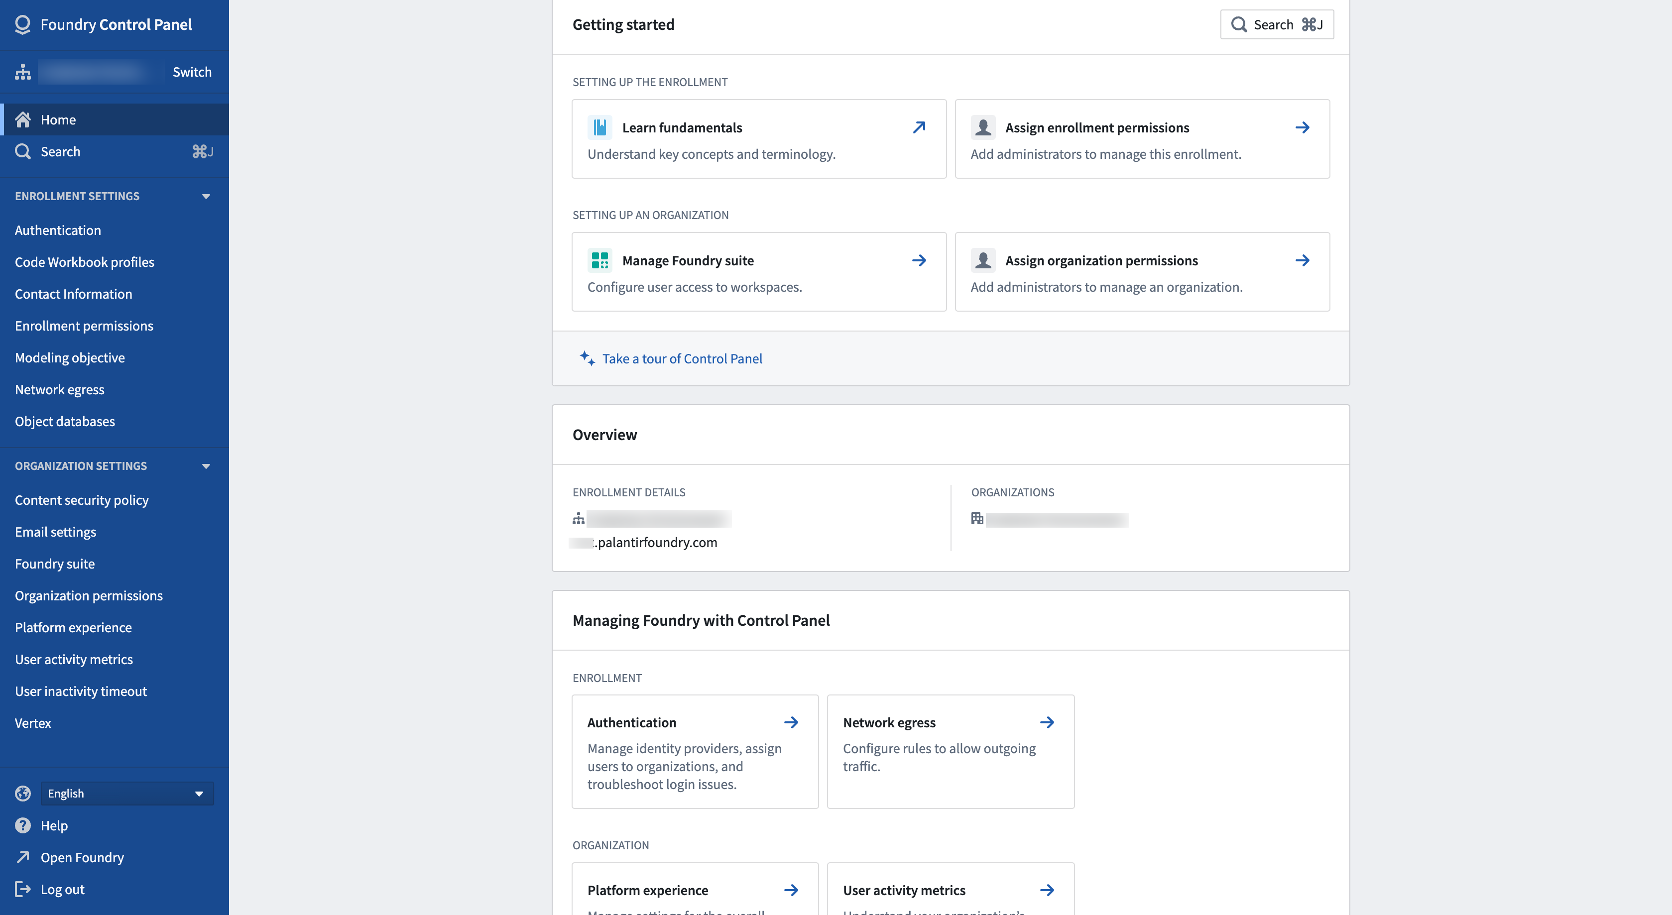This screenshot has height=915, width=1672.
Task: Click the Switch enrollment button
Action: (x=192, y=72)
